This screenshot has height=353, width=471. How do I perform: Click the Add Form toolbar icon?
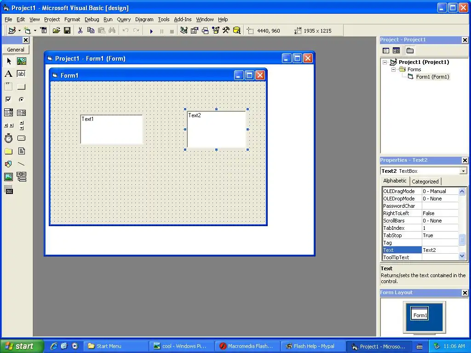(x=27, y=30)
